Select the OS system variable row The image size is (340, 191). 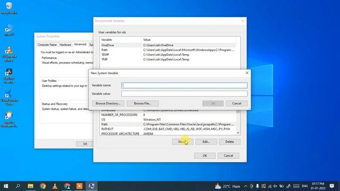coord(168,120)
